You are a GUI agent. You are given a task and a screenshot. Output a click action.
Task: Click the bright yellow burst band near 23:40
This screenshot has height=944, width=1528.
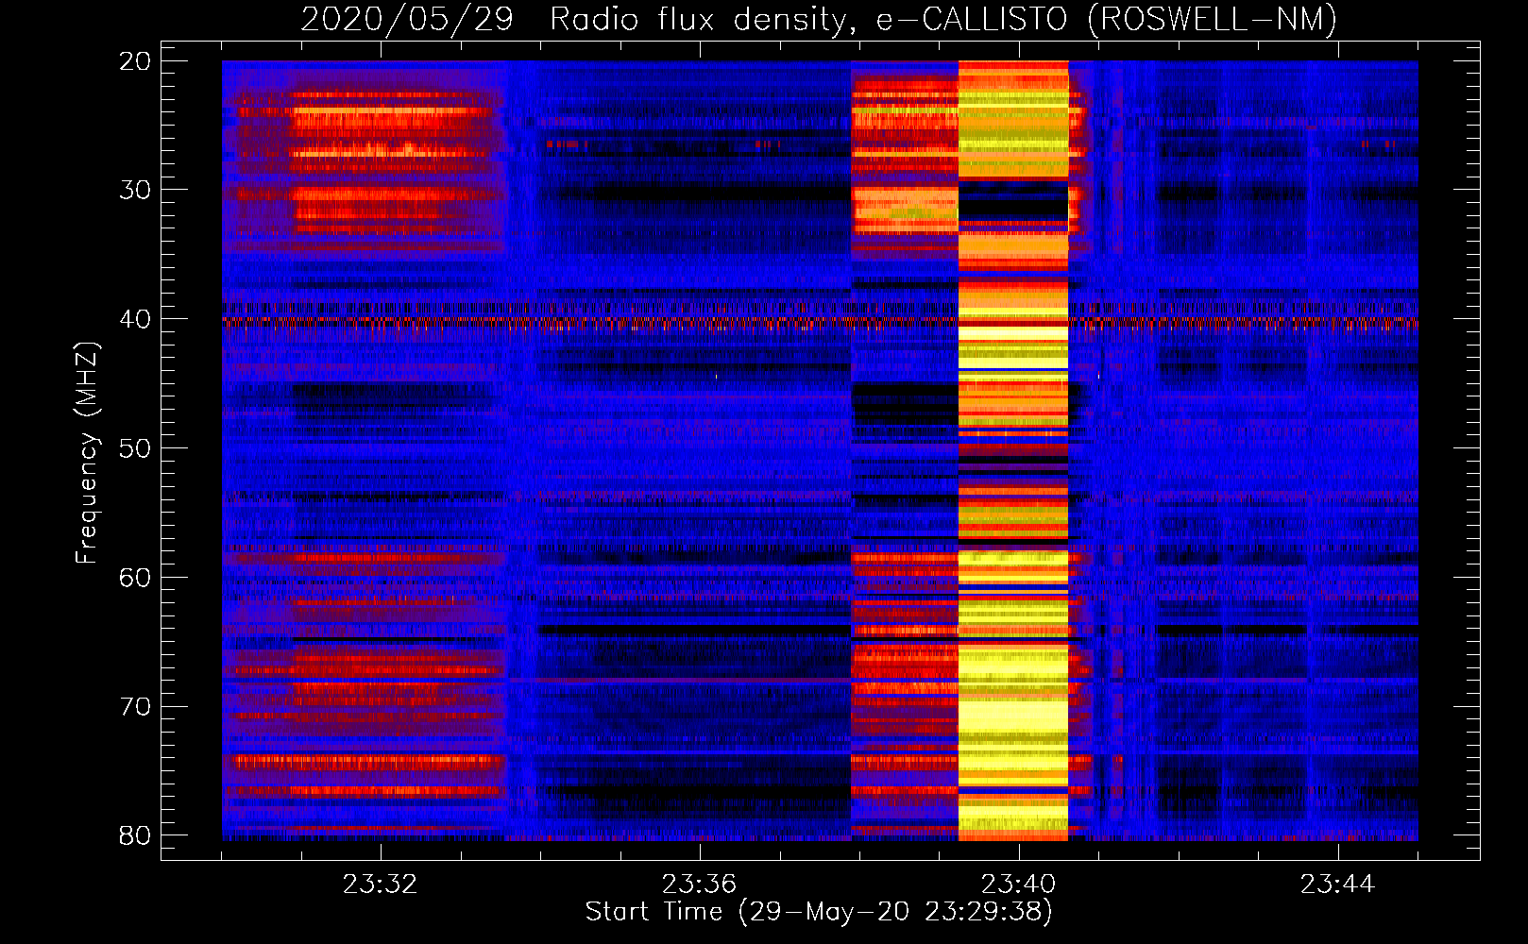point(1013,450)
